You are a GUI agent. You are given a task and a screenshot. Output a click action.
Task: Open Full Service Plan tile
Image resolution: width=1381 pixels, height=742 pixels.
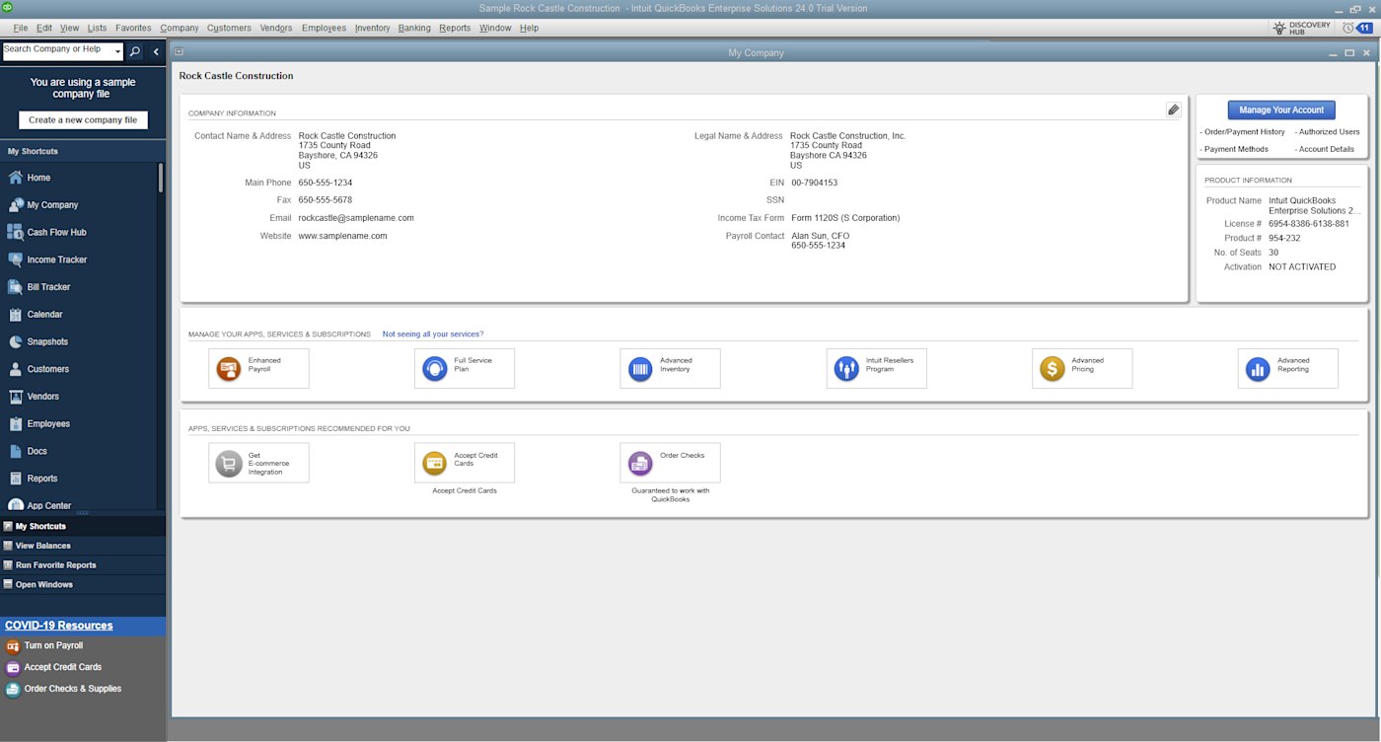pos(465,368)
